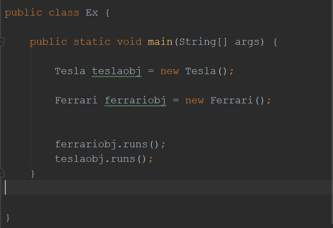333x228 pixels.
Task: Click the Ferrari() constructor call
Action: [x=231, y=100]
